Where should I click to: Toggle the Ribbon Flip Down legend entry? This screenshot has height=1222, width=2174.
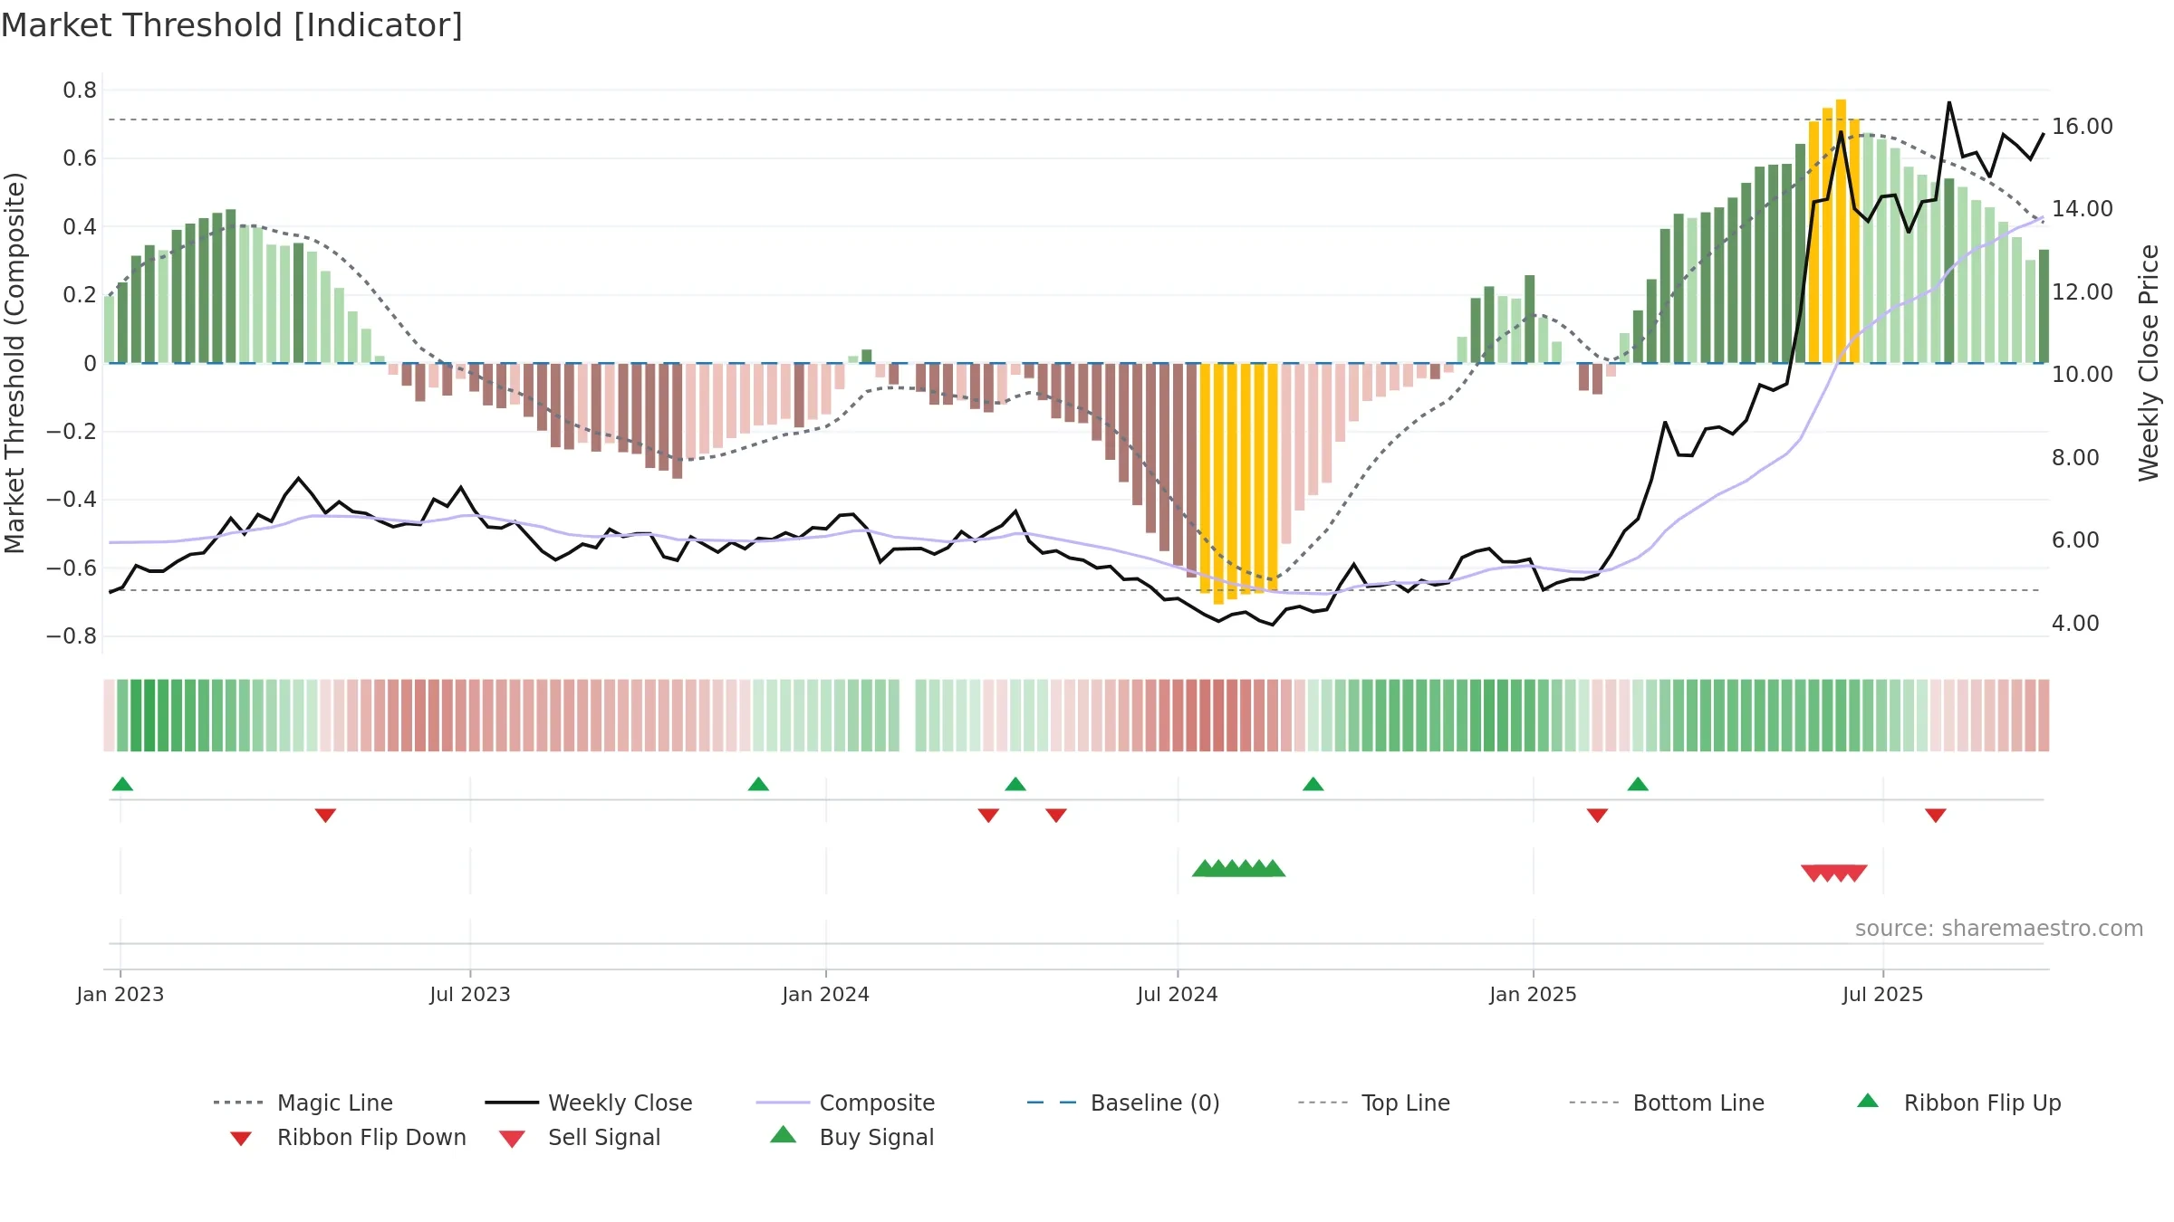coord(348,1137)
